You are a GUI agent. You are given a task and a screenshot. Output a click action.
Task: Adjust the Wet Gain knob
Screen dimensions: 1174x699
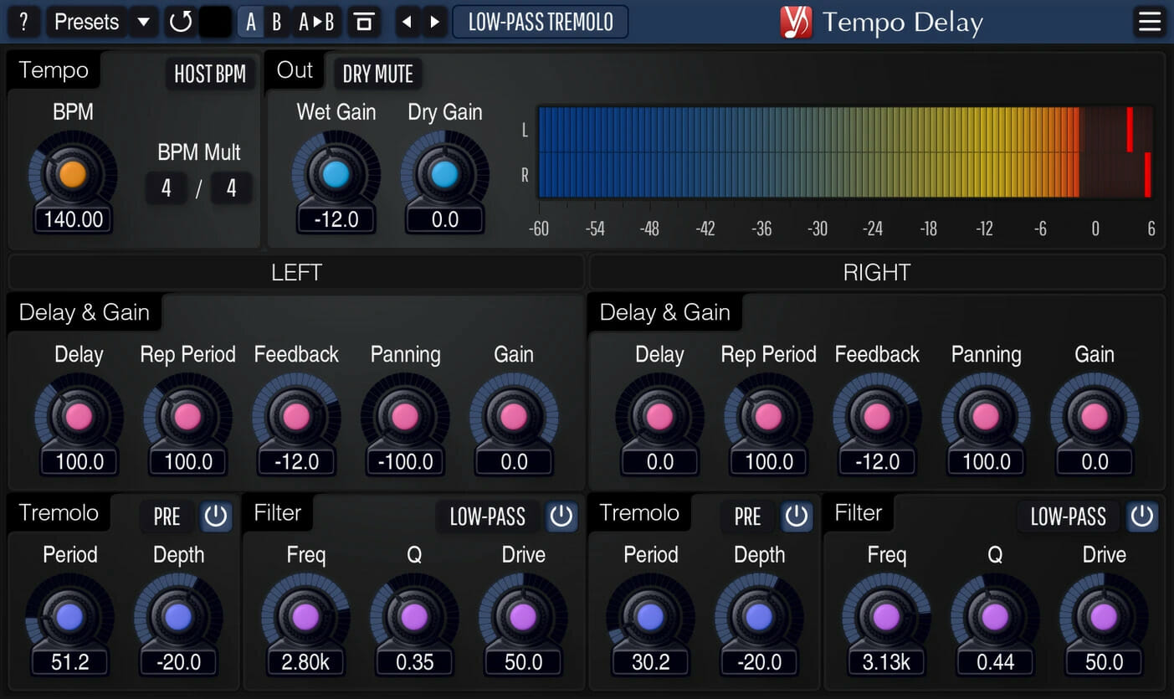[336, 174]
